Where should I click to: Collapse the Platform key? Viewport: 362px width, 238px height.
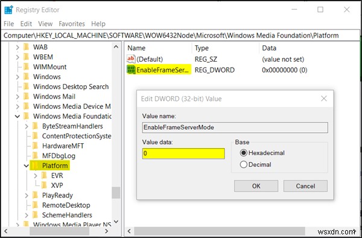(27, 166)
